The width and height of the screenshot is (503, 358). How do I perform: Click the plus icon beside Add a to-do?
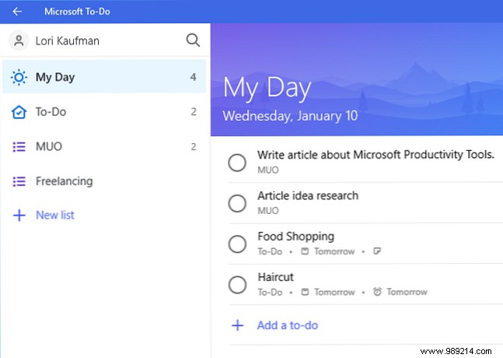(238, 325)
